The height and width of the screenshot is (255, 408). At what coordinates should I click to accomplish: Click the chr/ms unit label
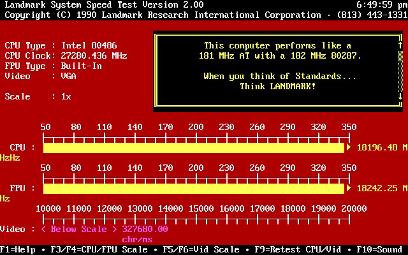137,240
